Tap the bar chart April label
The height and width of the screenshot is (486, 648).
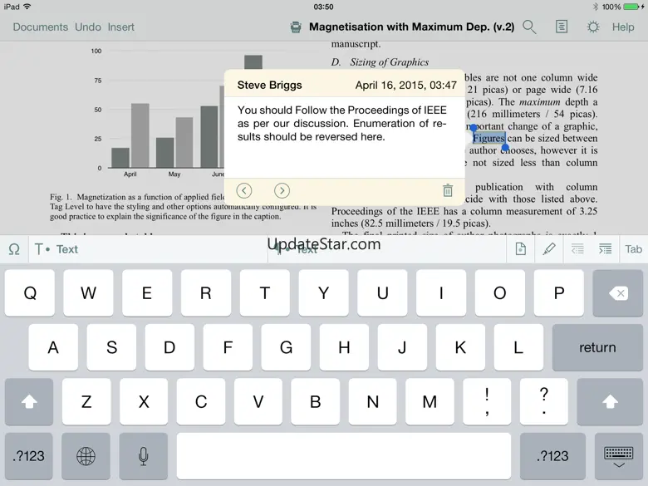(130, 174)
